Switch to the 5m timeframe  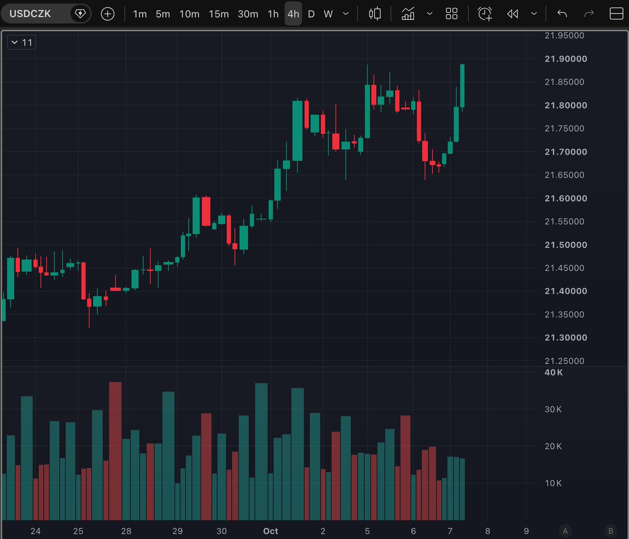pos(162,14)
